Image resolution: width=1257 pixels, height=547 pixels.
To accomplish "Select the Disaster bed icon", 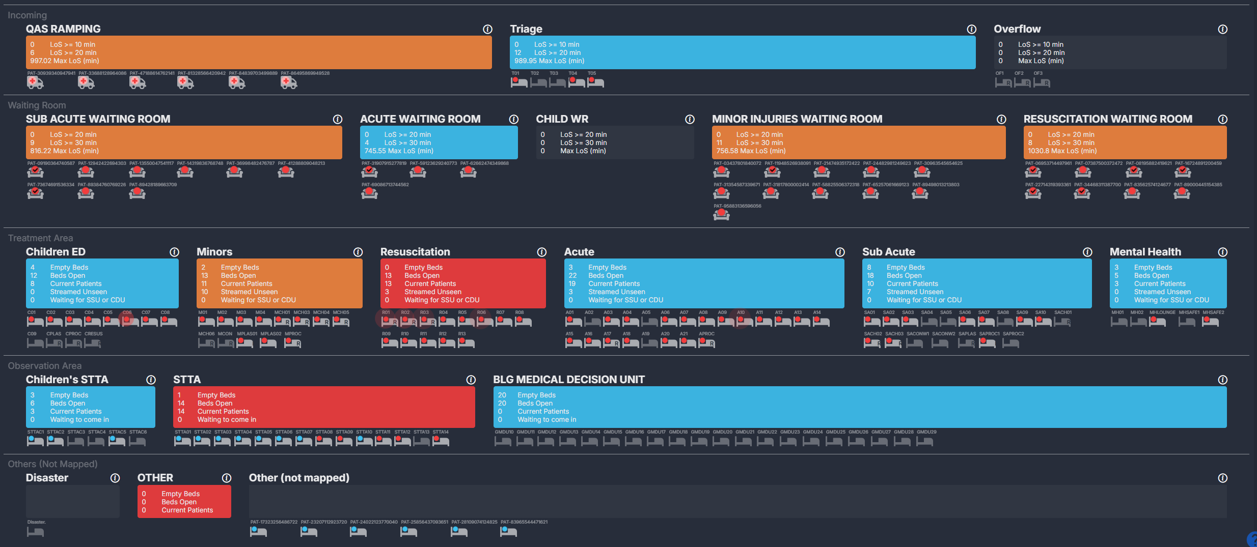I will tap(35, 532).
